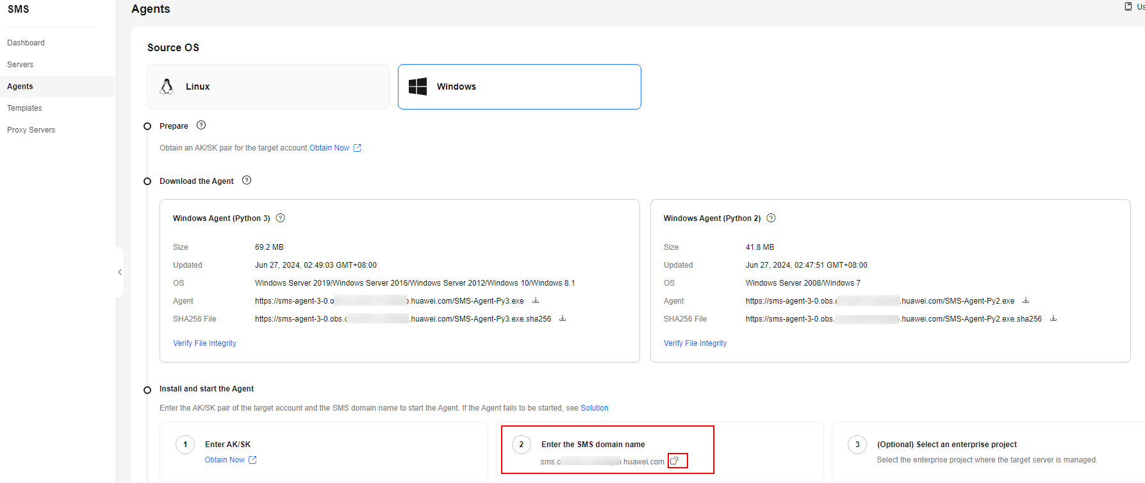Click the 69.2 MB size value
The width and height of the screenshot is (1145, 483).
tap(269, 247)
